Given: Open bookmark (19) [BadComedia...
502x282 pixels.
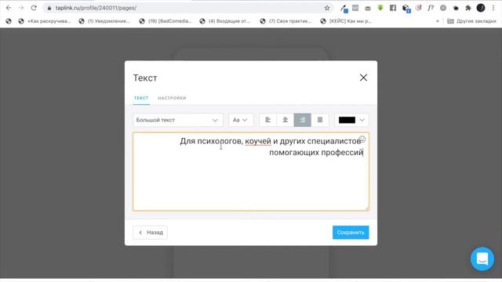Looking at the screenshot, I should [x=166, y=21].
